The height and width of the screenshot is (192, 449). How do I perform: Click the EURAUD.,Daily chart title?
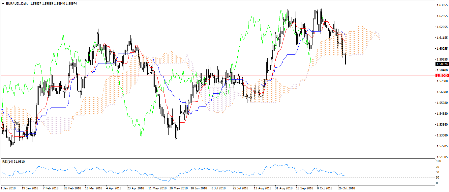(17, 3)
